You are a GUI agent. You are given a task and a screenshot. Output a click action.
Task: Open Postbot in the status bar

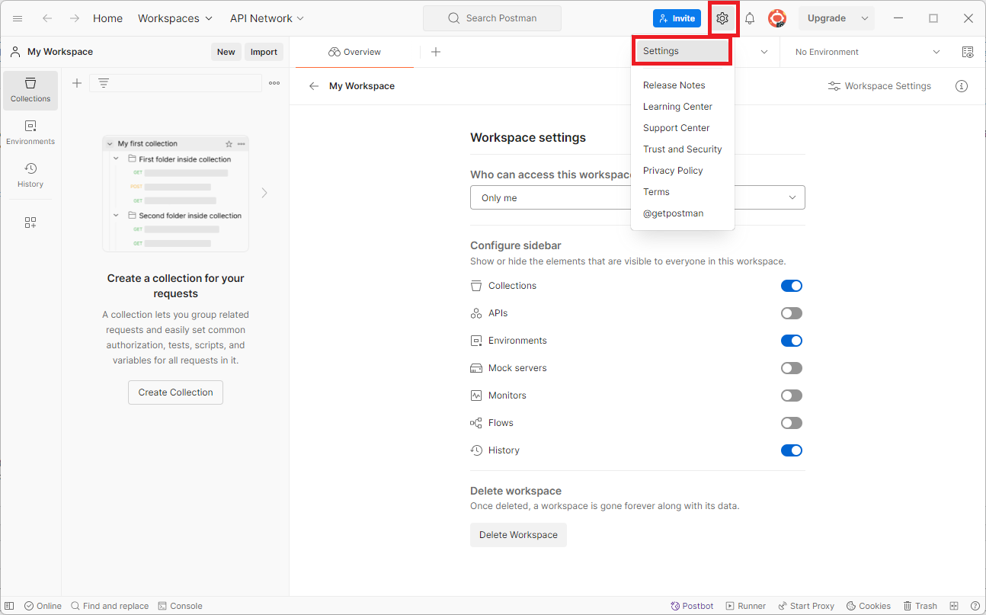point(692,606)
